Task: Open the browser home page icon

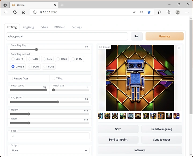Action: pos(24,12)
